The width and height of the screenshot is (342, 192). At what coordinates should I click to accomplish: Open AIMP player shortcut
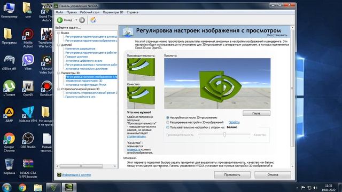pyautogui.click(x=9, y=115)
